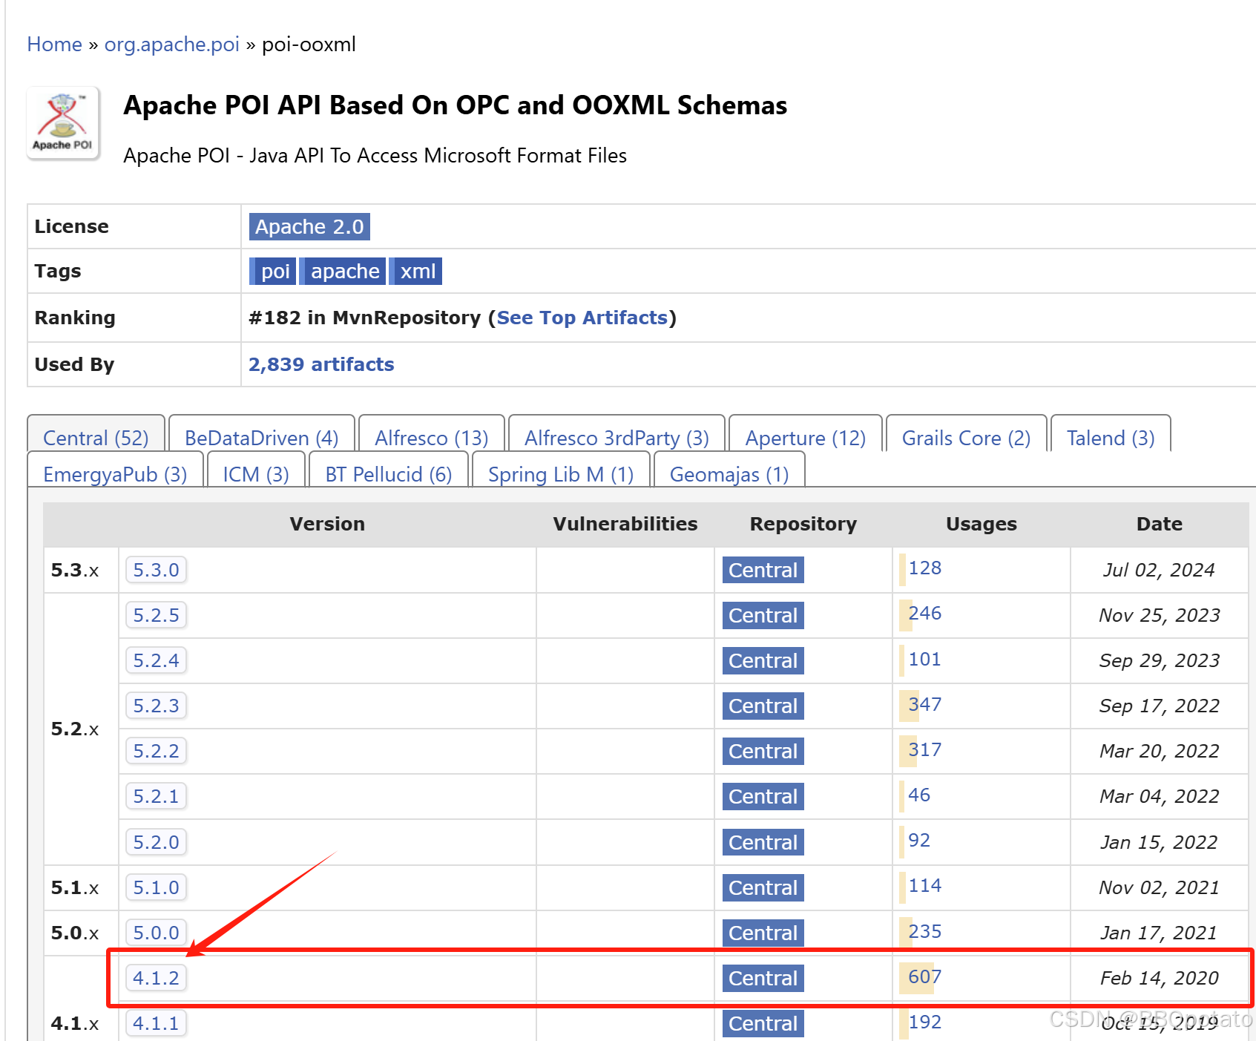
Task: Click the Apache POI logo image
Action: (x=63, y=122)
